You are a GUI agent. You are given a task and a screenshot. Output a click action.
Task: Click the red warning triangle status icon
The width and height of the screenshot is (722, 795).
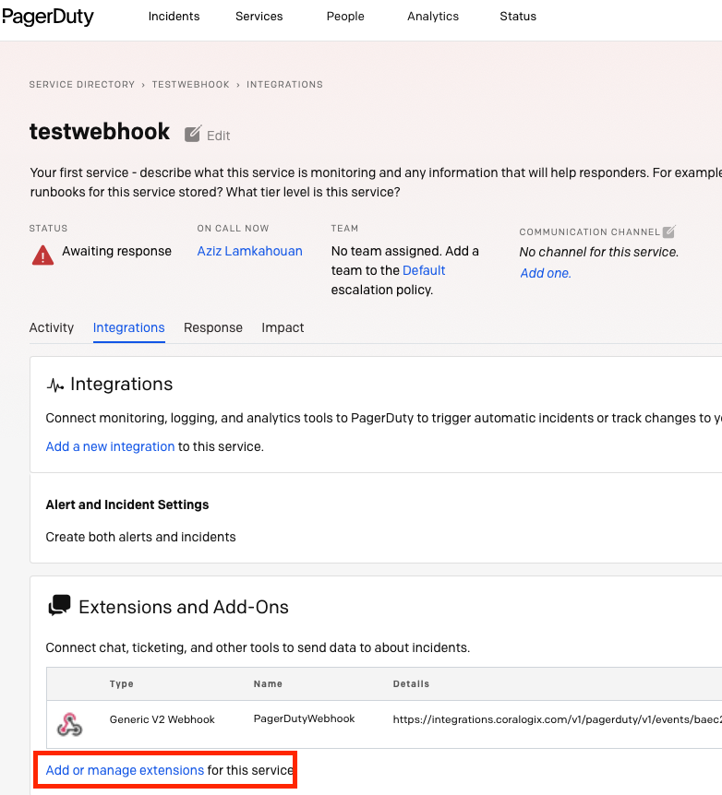[42, 255]
